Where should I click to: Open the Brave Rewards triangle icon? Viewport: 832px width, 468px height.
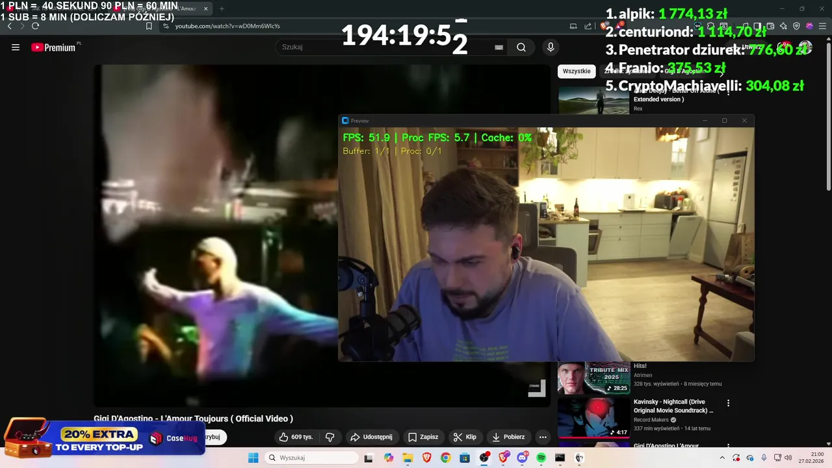(x=617, y=26)
